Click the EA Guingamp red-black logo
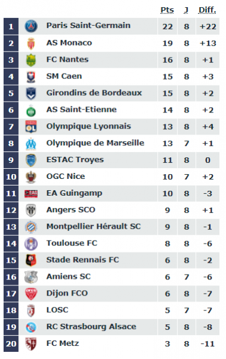 [x=31, y=193]
